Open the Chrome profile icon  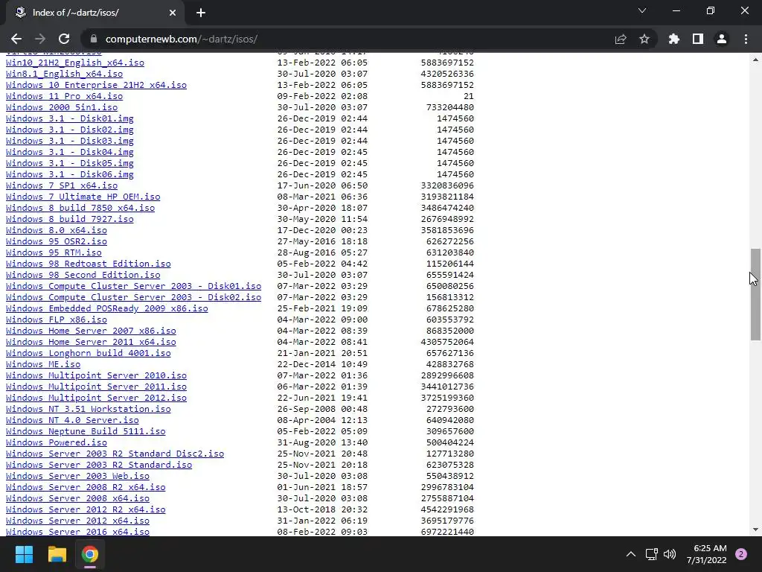(722, 39)
